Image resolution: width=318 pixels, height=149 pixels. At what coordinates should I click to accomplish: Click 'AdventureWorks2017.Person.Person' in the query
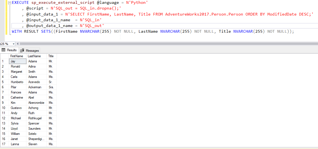204,14
